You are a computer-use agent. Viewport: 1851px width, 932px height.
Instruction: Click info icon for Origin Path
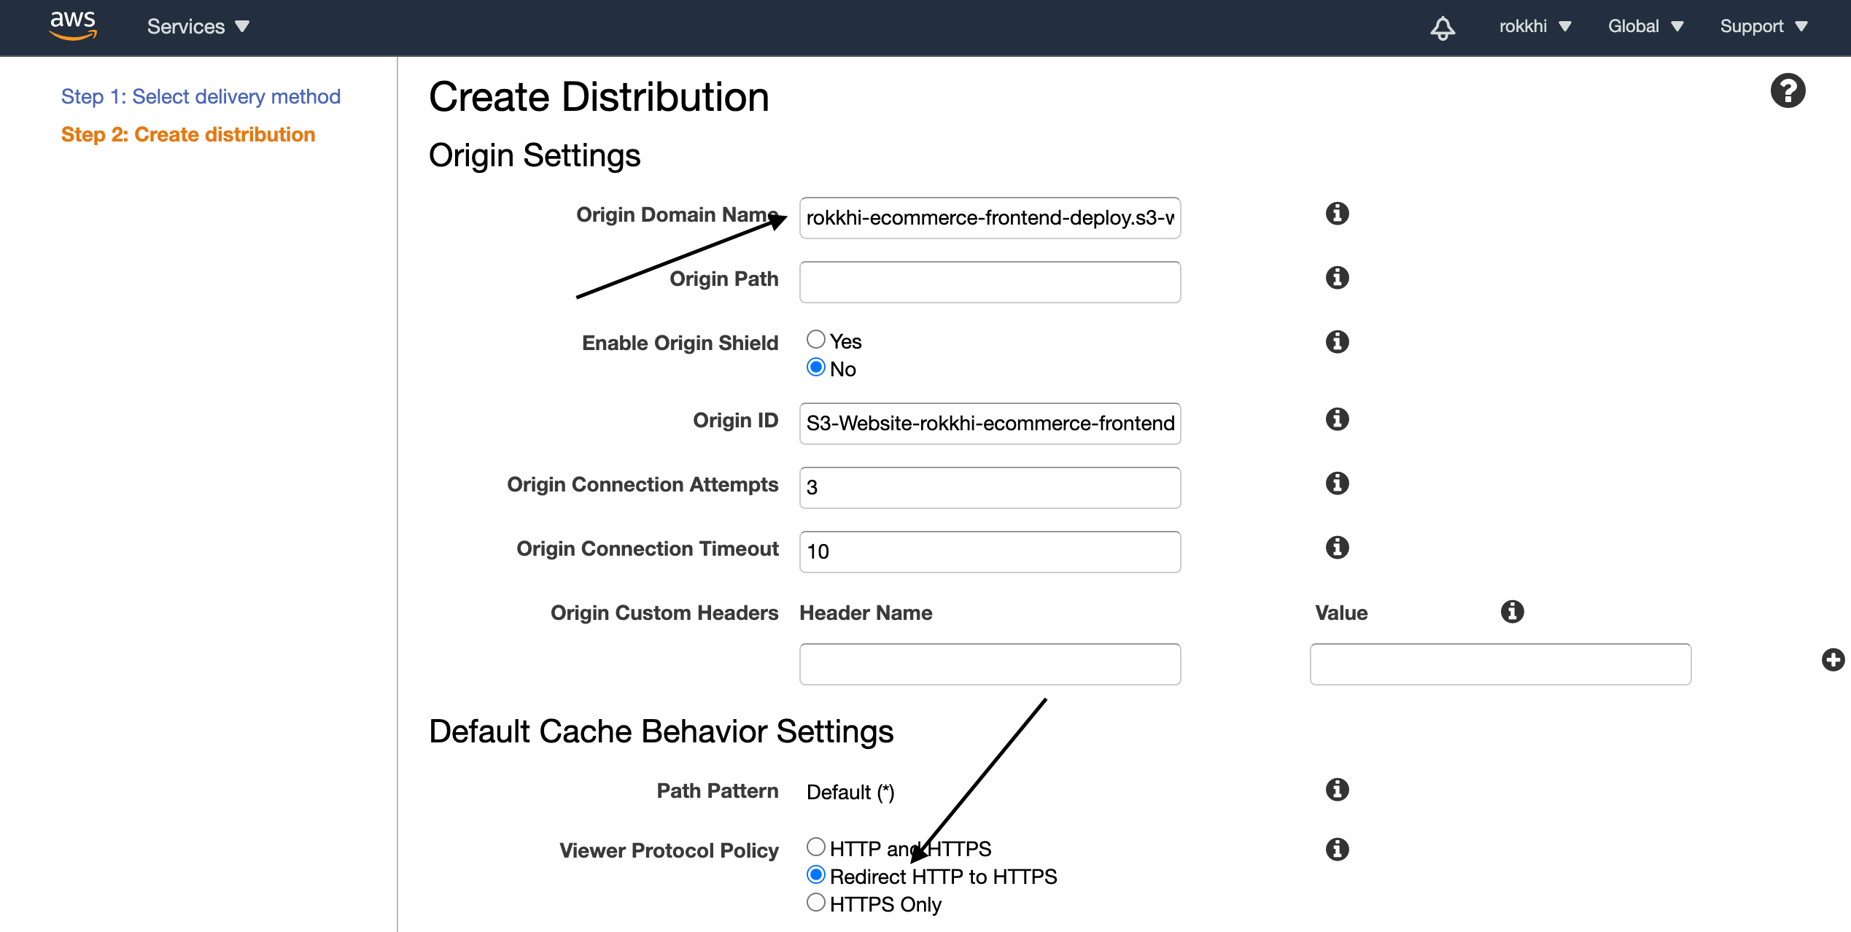[x=1337, y=278]
